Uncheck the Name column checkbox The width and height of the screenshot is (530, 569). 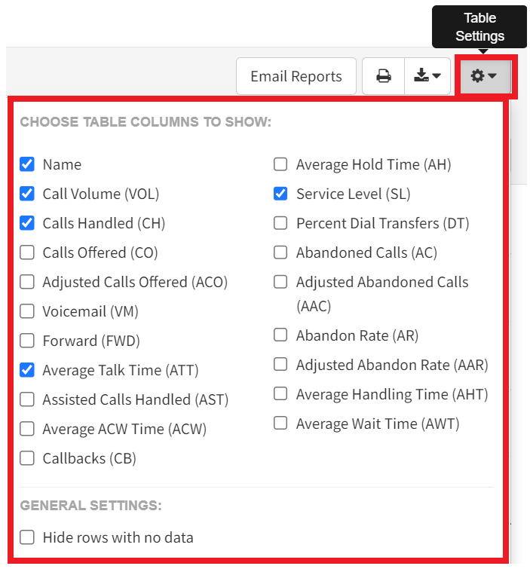click(x=27, y=164)
